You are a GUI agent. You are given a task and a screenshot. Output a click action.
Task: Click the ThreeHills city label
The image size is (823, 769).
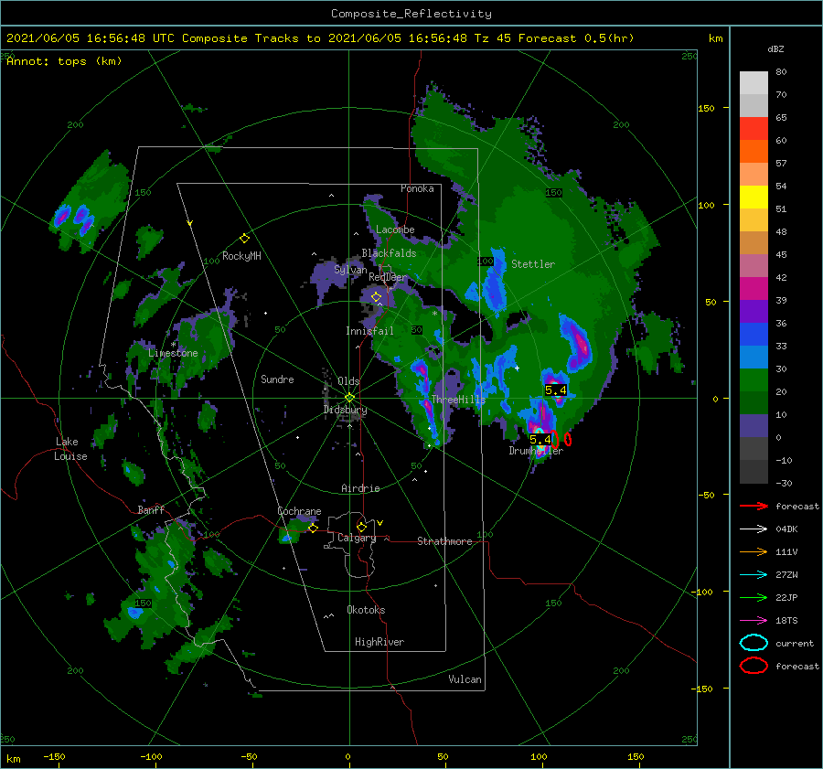pyautogui.click(x=458, y=400)
